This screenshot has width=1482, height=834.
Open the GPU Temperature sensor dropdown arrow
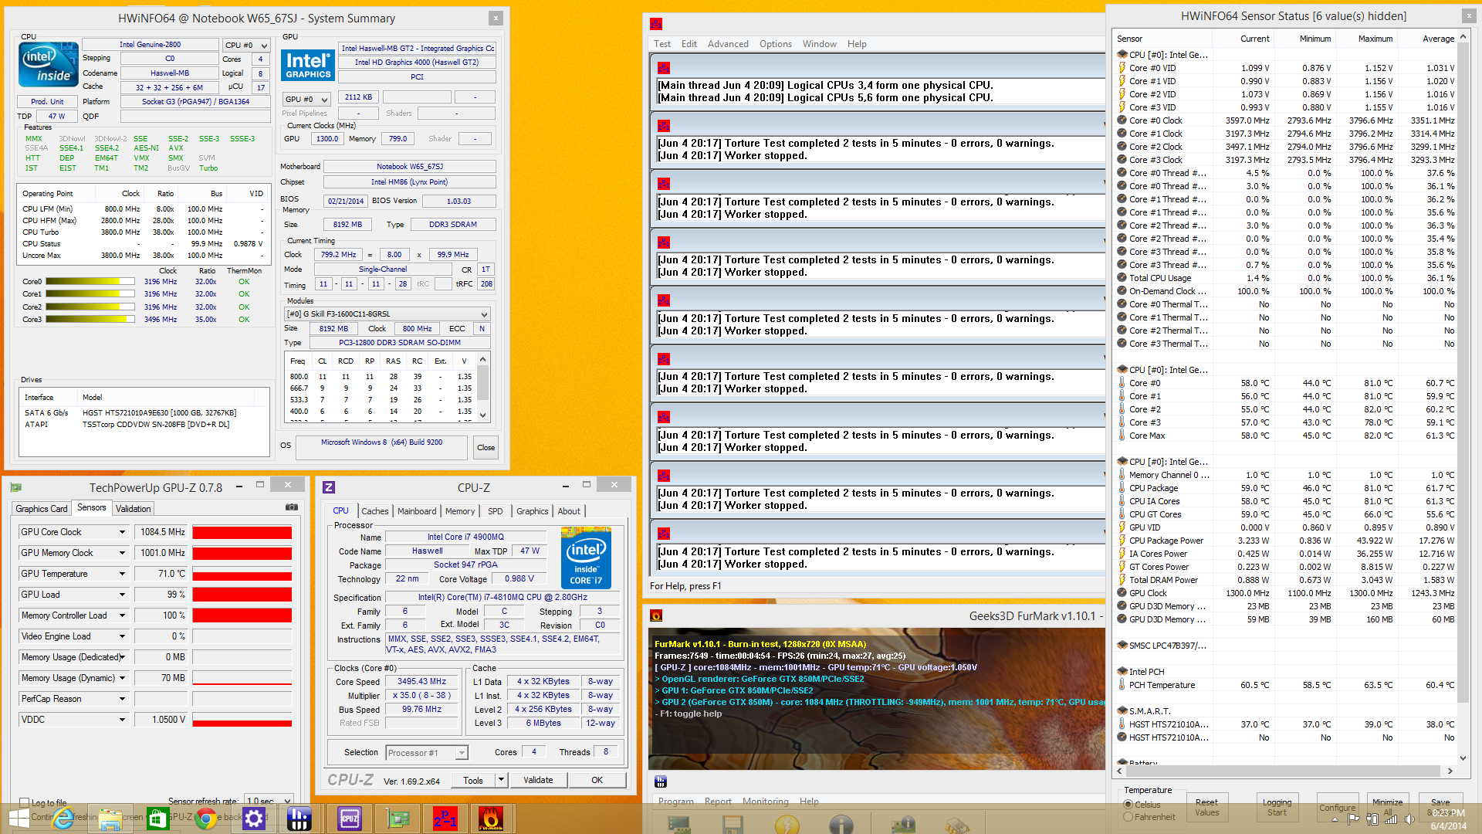[x=122, y=574]
